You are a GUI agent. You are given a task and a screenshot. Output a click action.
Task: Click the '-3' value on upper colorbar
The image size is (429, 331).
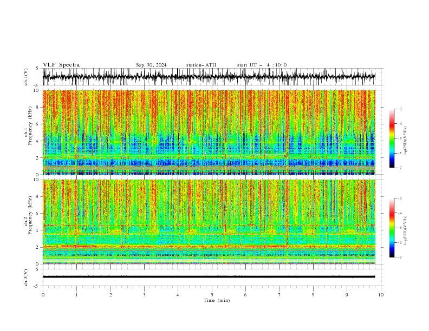pos(400,109)
